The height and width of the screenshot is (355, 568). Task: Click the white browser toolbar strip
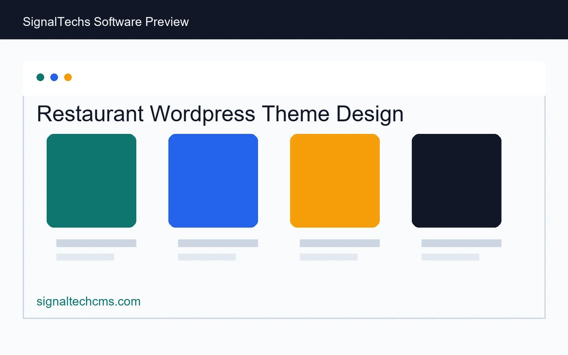tap(284, 78)
